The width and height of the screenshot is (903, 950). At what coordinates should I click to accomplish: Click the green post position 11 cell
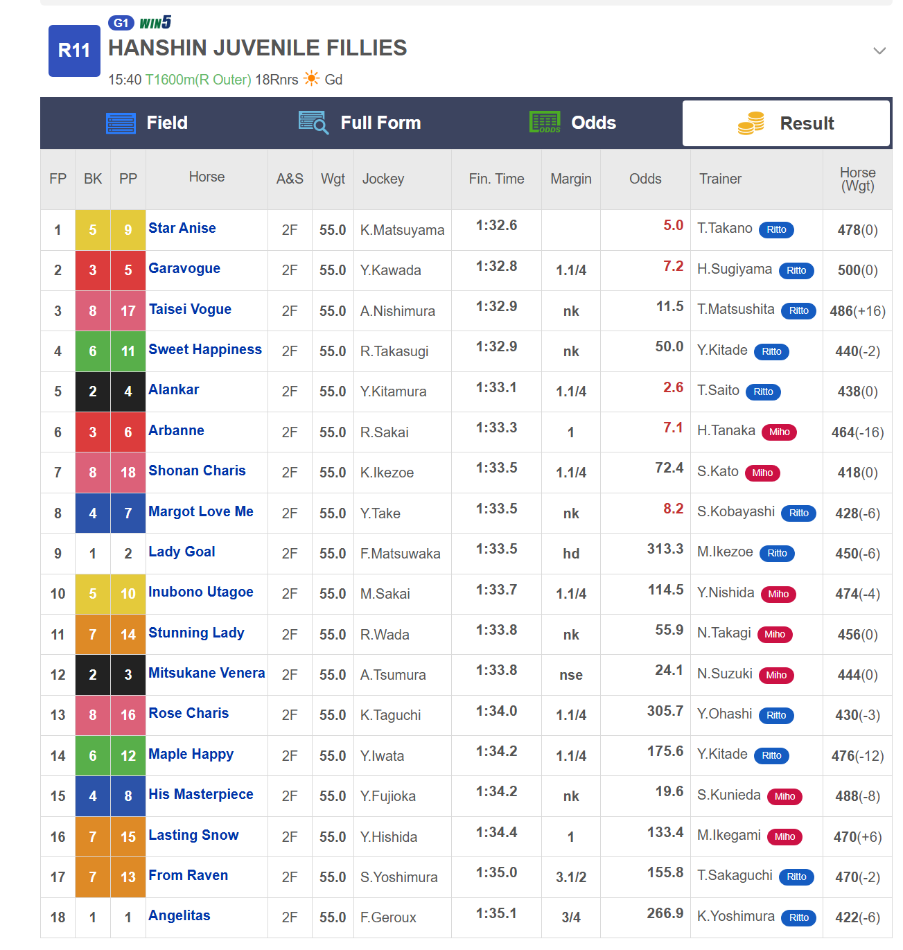pyautogui.click(x=128, y=351)
